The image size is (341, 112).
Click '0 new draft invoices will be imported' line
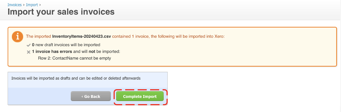click(x=66, y=45)
